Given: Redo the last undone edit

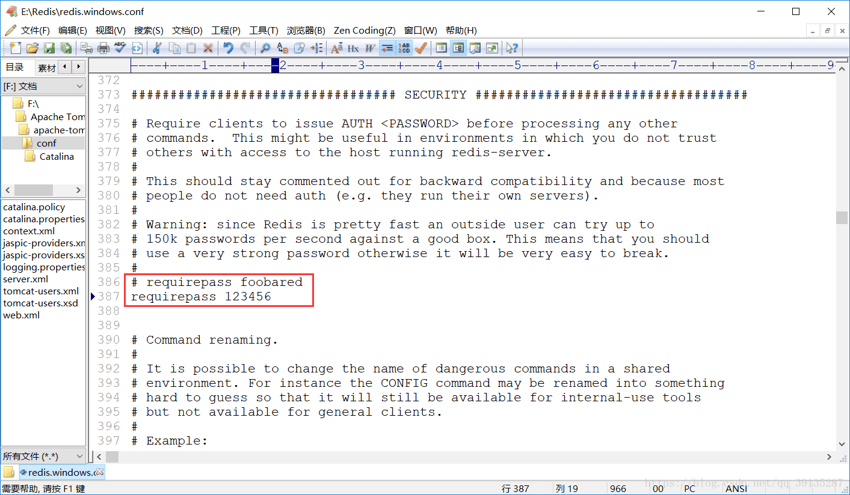Looking at the screenshot, I should (x=245, y=48).
